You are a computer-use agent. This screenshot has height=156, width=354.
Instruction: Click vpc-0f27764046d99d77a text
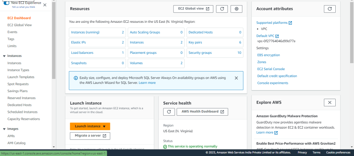(276, 41)
